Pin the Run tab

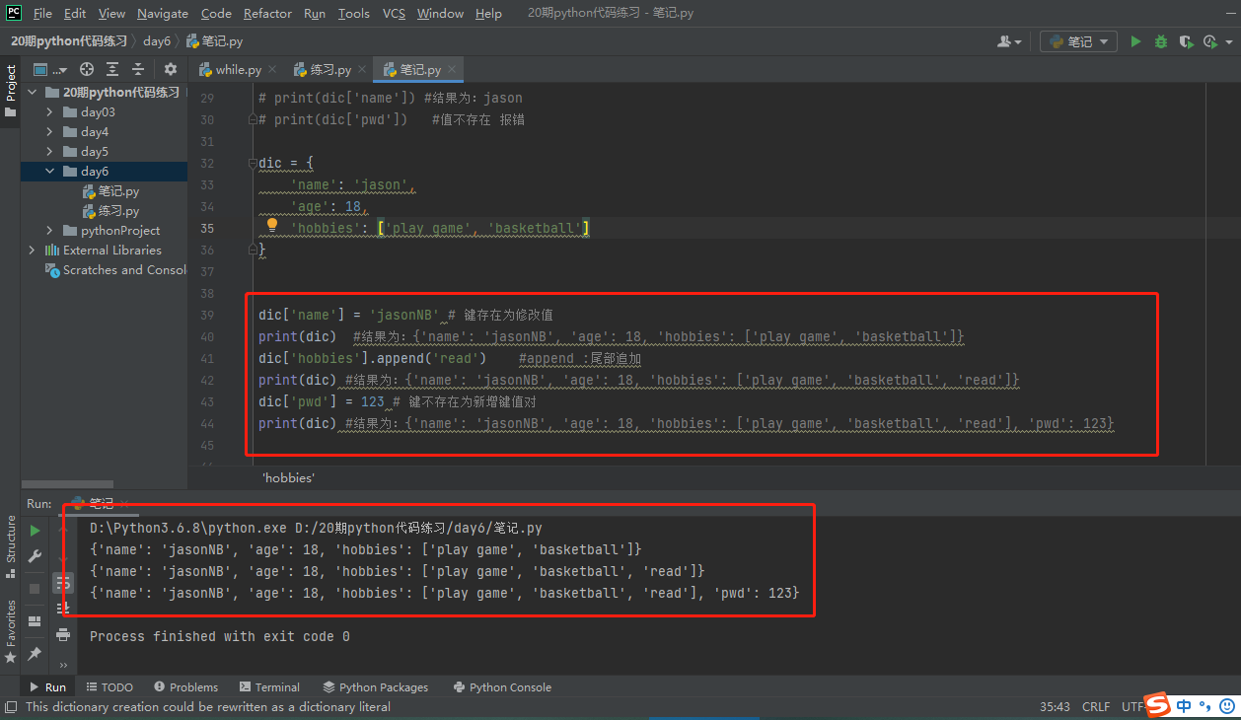(x=35, y=653)
